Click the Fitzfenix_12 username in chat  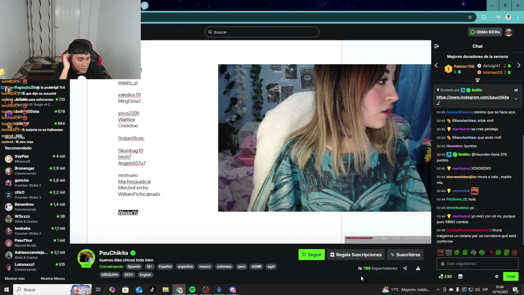(456, 199)
